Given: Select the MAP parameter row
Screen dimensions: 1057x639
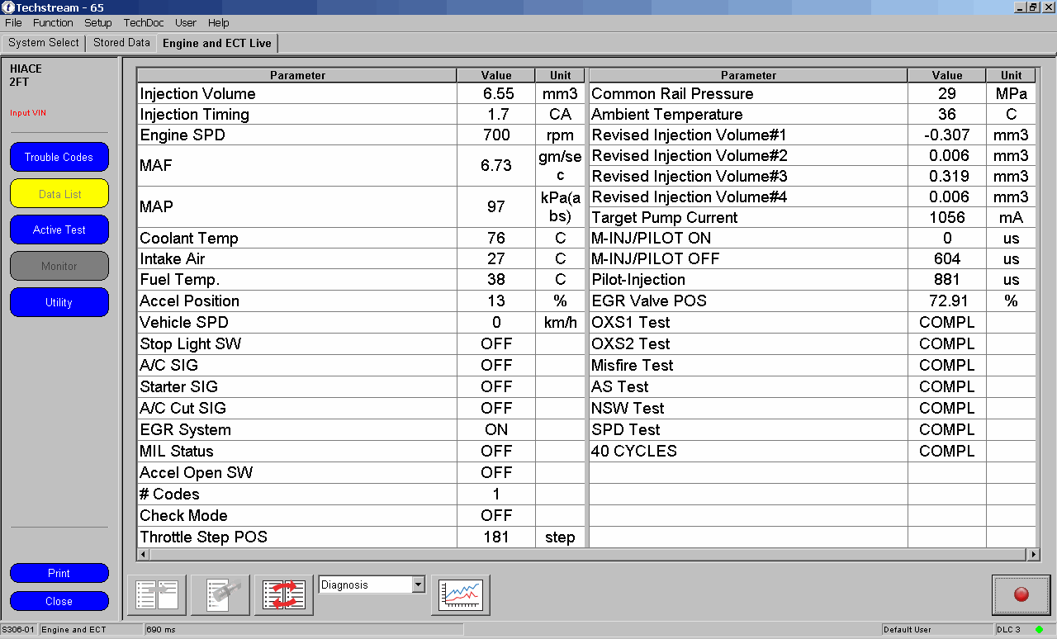Looking at the screenshot, I should (x=361, y=206).
